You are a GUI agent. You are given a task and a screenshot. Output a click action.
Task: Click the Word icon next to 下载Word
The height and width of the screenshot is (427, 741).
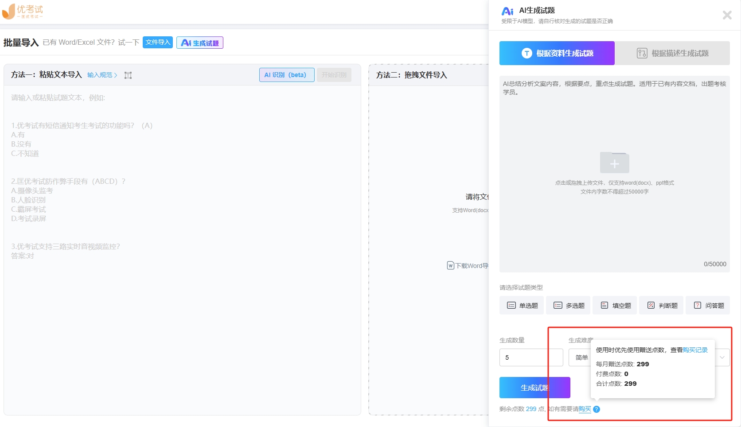[450, 266]
